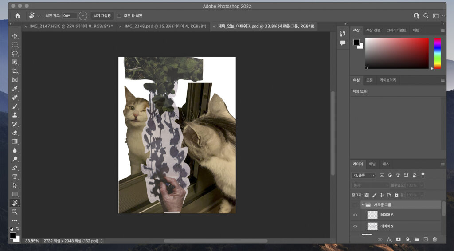Pick the Crop tool

[15, 71]
